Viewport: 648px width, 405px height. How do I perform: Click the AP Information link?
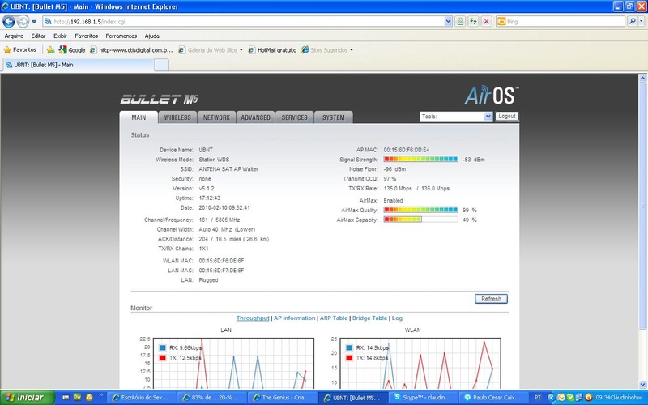coord(294,318)
